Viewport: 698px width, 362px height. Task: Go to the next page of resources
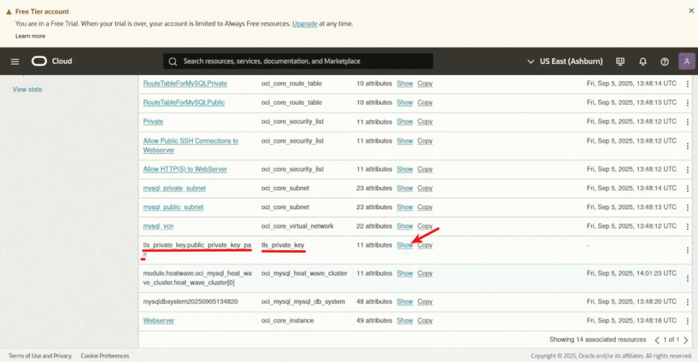(686, 340)
